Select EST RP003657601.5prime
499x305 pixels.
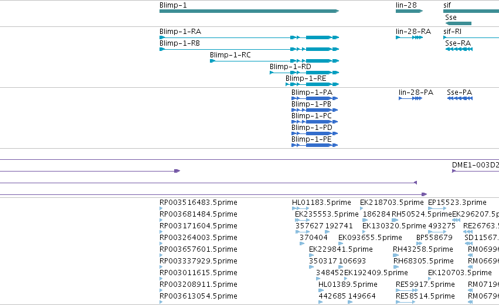198,249
